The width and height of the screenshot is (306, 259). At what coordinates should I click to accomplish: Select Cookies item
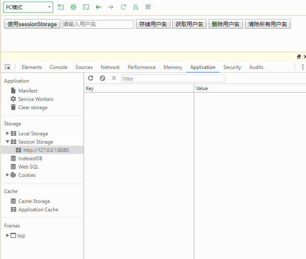tap(27, 175)
